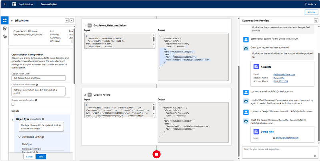Click Get_Record_Fields_and_Values output JSON box
This screenshot has width=320, height=161.
coord(193,56)
